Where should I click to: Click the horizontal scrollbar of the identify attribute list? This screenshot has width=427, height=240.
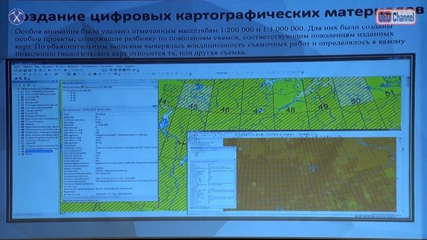click(x=109, y=197)
